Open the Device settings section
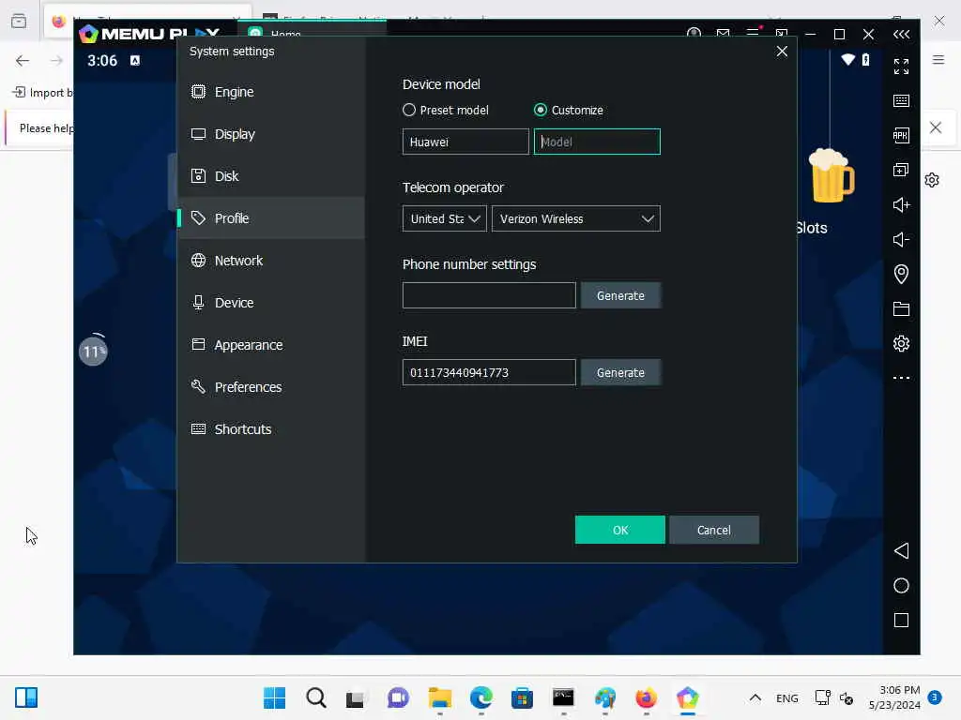 (271, 303)
